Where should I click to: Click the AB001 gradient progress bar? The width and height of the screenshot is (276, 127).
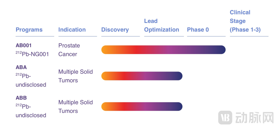click(163, 50)
